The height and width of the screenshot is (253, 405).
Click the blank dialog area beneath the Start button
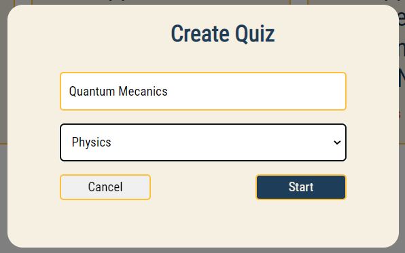tap(301, 222)
